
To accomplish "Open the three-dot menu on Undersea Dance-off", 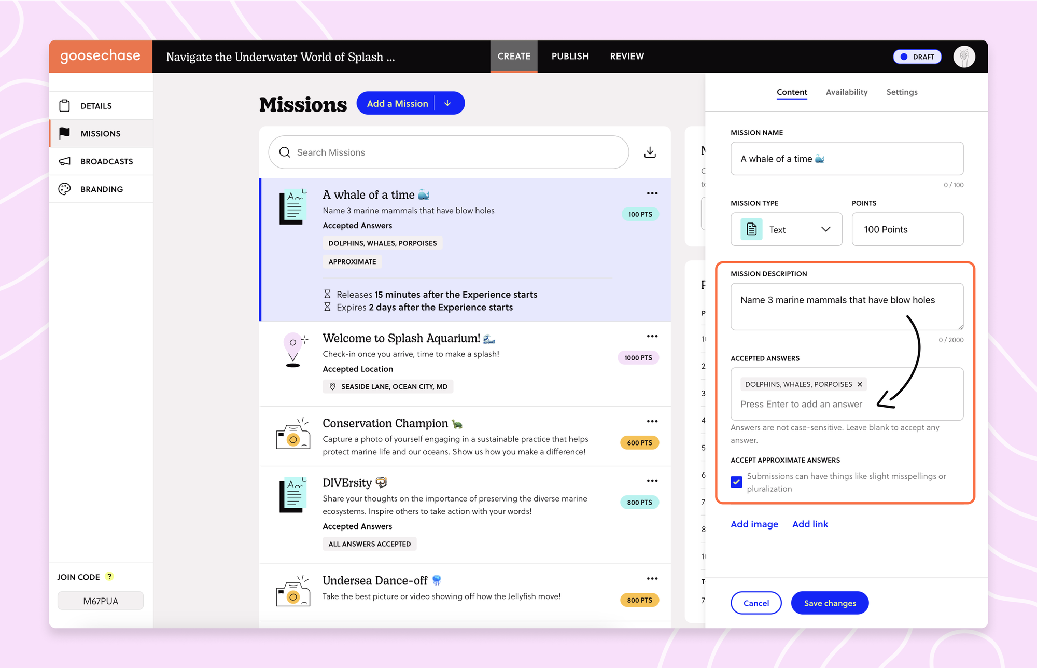I will click(x=652, y=578).
